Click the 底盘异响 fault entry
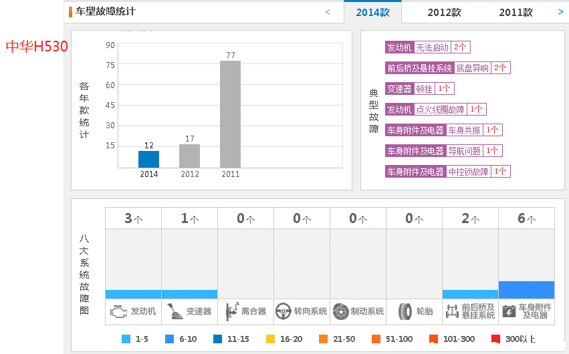This screenshot has height=354, width=569. (472, 68)
